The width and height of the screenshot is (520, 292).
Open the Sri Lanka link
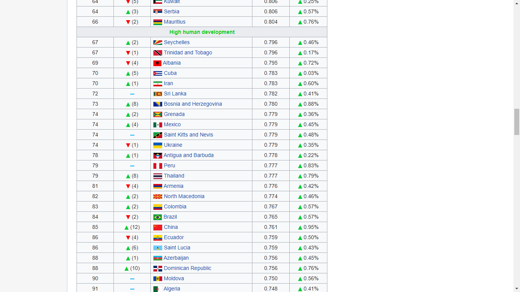tap(175, 94)
